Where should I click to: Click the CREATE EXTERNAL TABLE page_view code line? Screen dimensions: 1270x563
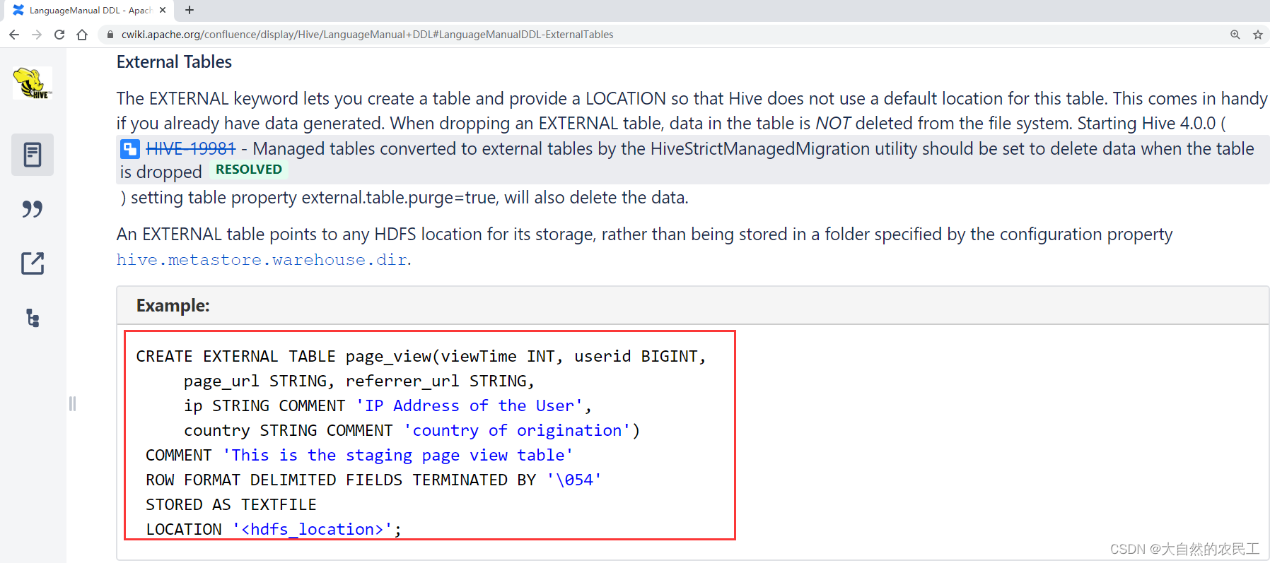(421, 356)
